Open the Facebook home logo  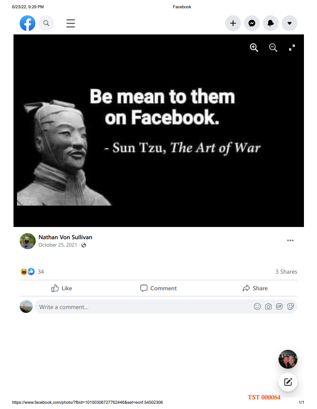pyautogui.click(x=27, y=23)
